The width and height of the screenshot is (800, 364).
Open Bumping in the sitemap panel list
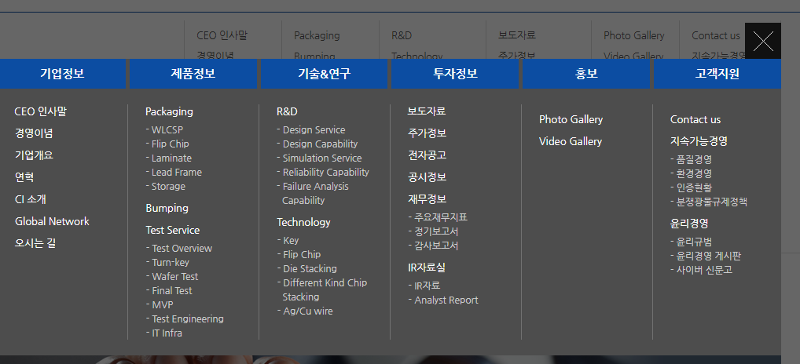[167, 208]
